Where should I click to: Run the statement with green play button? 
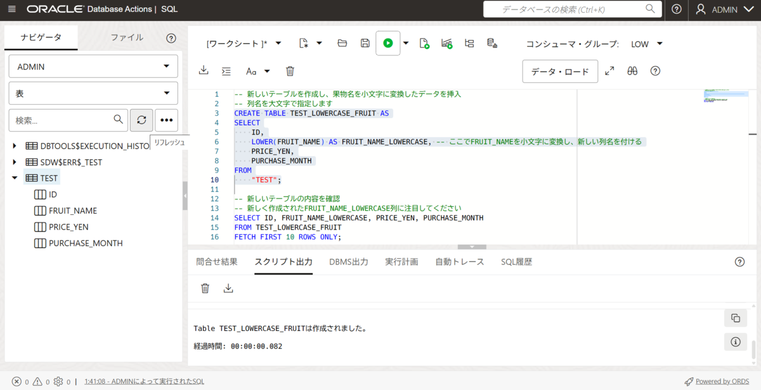point(388,43)
